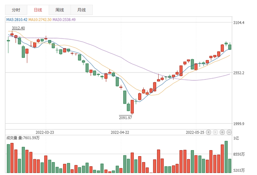Click the scroll-left arrow icon on the chart
The image size is (257, 175).
[x=209, y=132]
